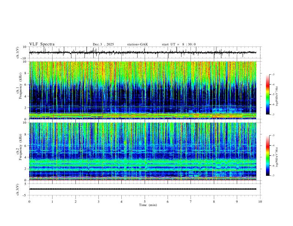Click the '-7' label on ch.2 color scale

click(x=273, y=175)
